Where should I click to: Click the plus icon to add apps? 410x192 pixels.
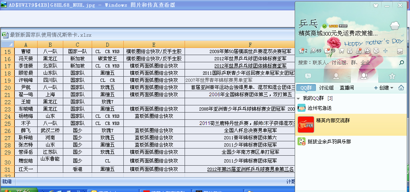pyautogui.click(x=385, y=51)
